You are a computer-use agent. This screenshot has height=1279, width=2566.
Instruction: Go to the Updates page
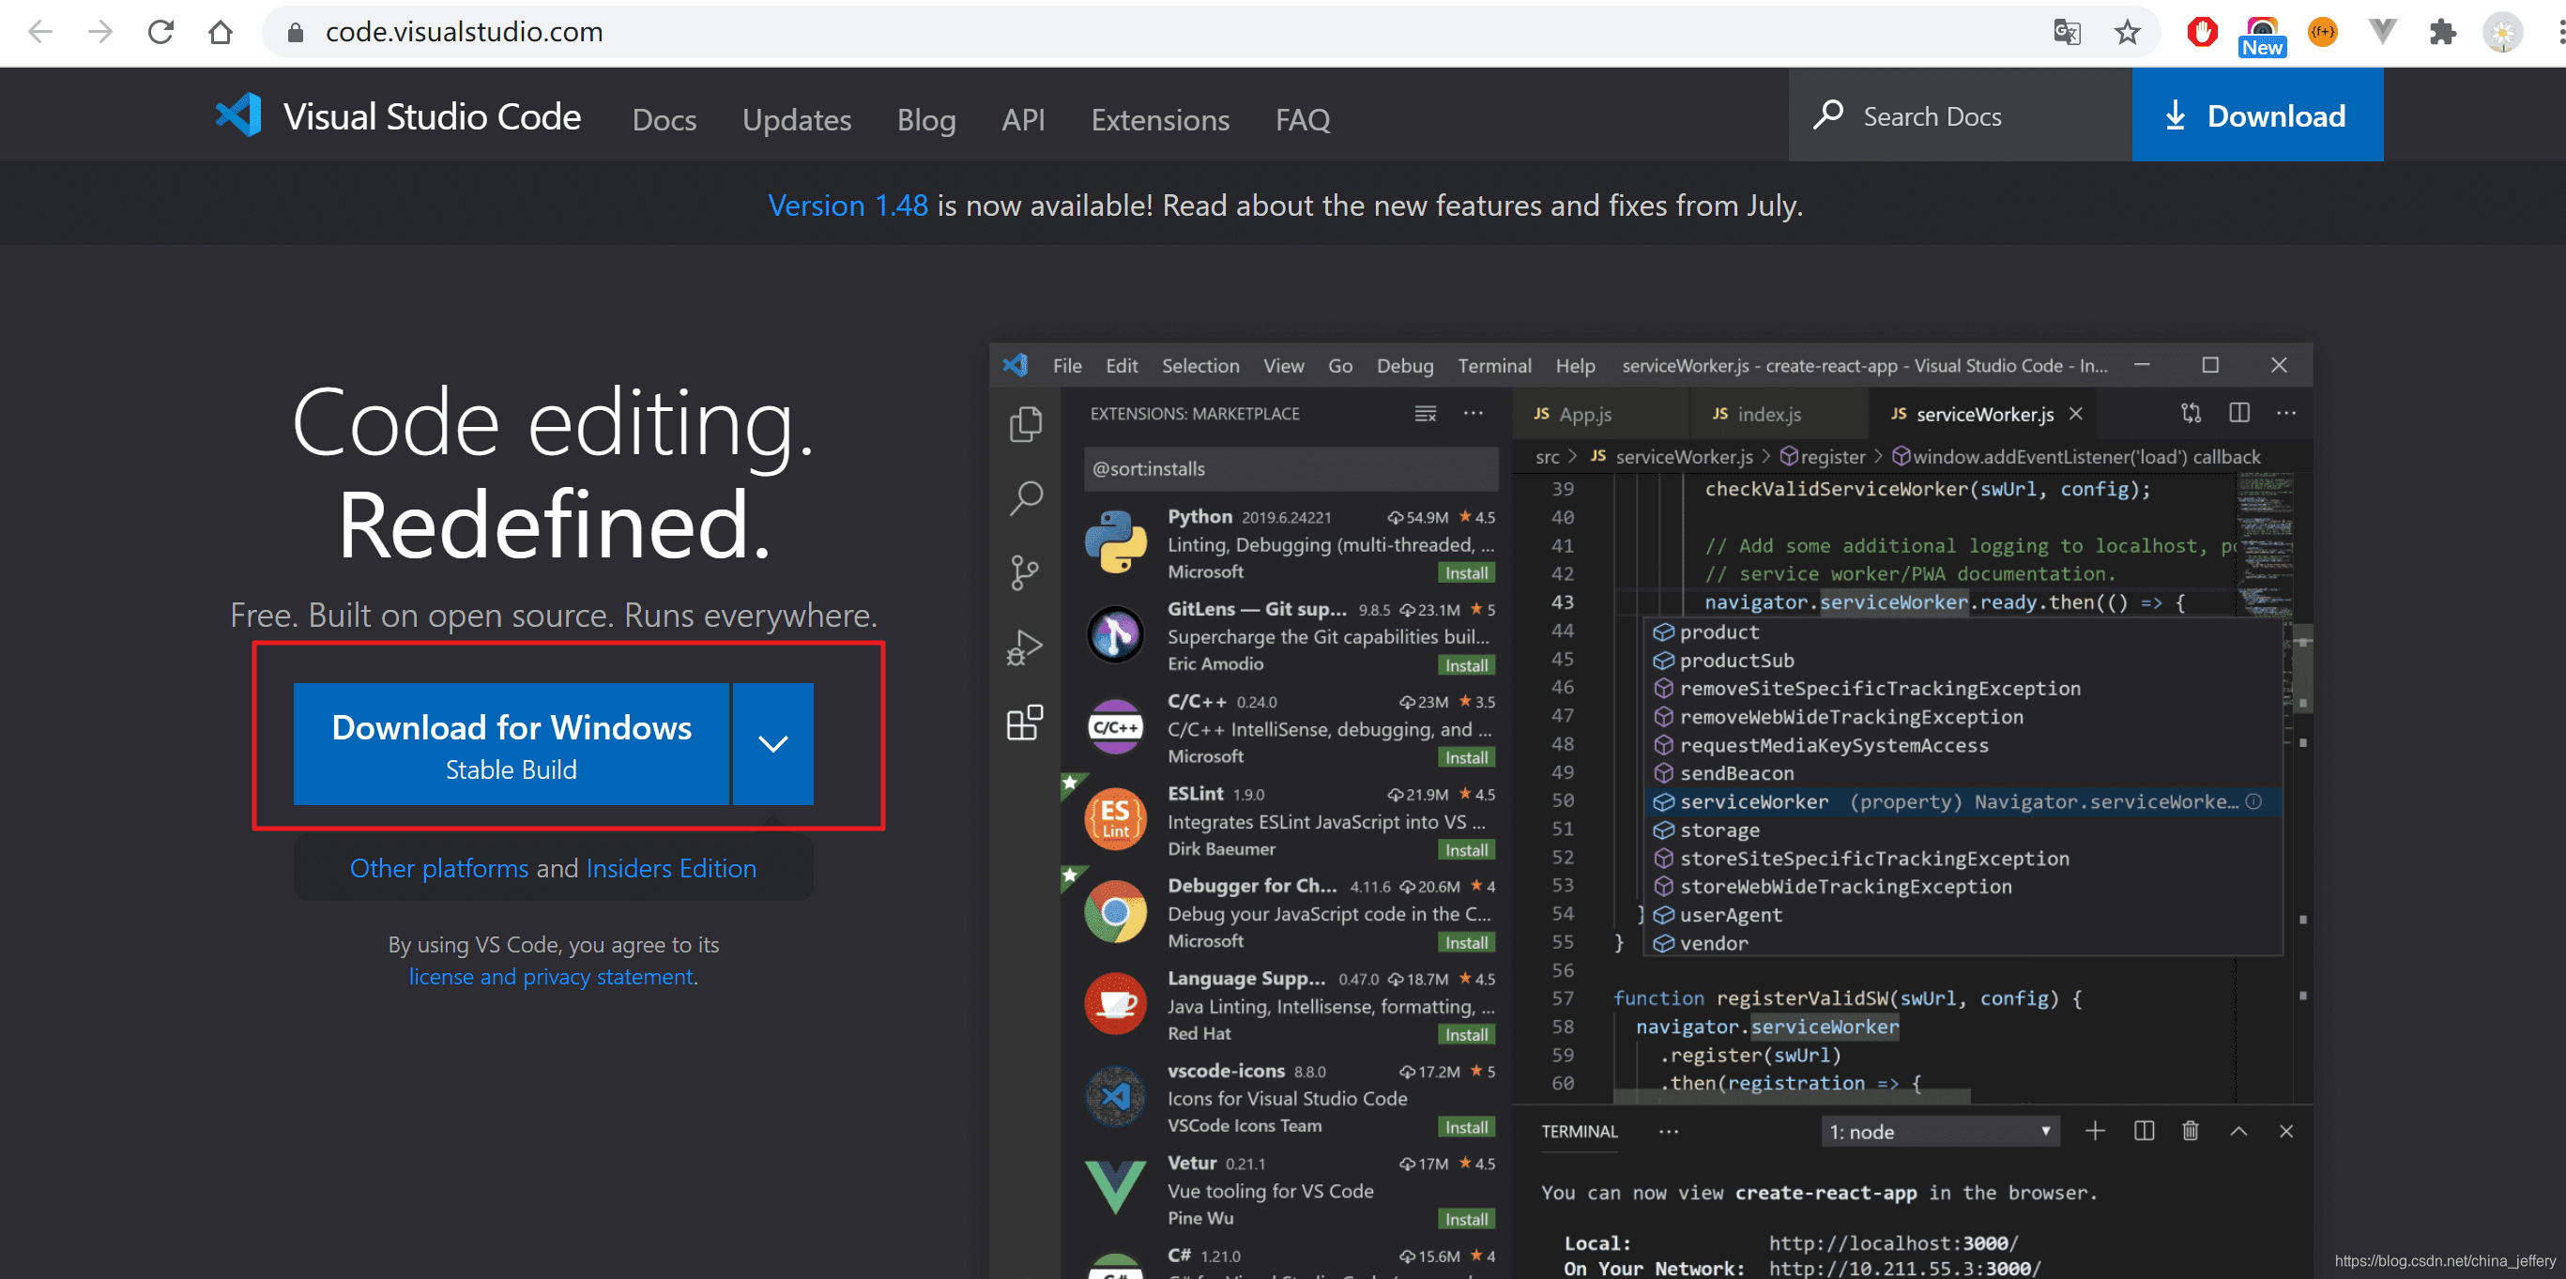[x=796, y=119]
